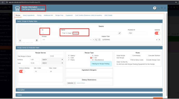Click the Printed column filter icon behind dialog

178,34
